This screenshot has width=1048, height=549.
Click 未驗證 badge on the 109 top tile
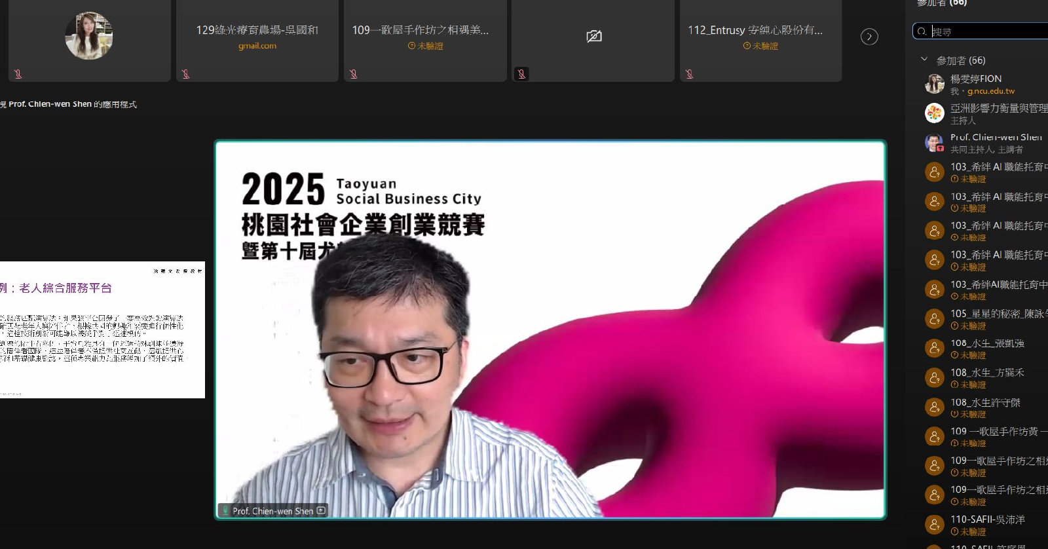(425, 46)
